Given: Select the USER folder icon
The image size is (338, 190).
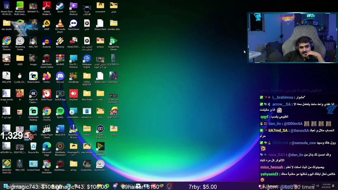Looking at the screenshot, I should pyautogui.click(x=20, y=60).
